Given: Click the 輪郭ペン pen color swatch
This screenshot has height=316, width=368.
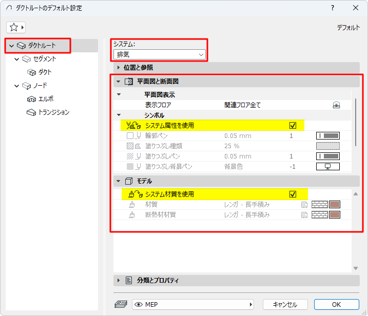Looking at the screenshot, I should [x=328, y=136].
